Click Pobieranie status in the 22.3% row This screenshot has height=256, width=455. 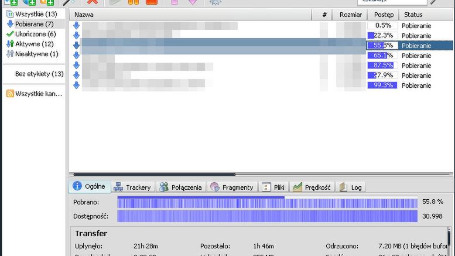pos(416,36)
